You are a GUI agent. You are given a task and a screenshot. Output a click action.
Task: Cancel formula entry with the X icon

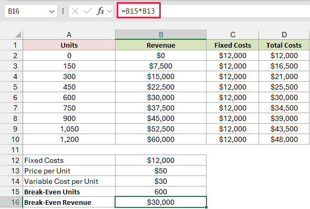point(75,11)
